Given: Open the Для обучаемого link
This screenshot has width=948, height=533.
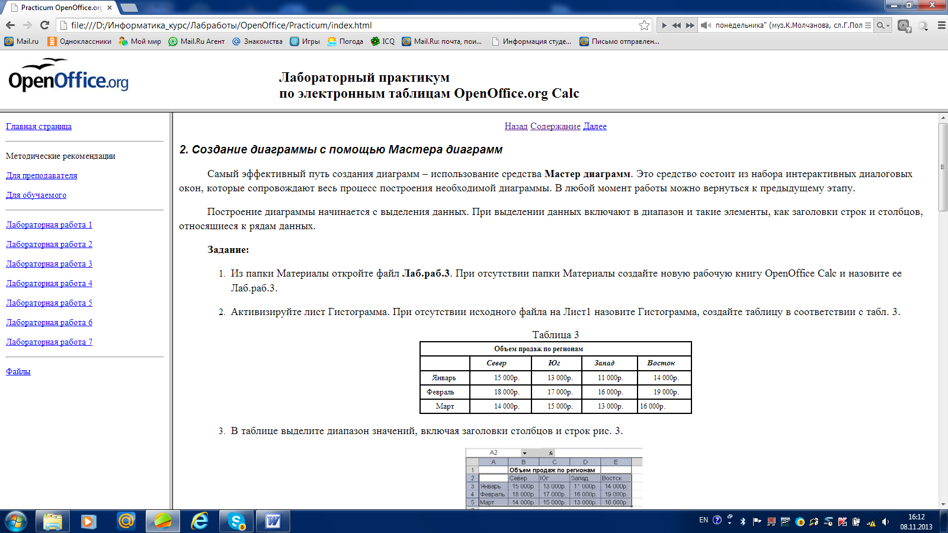Looking at the screenshot, I should coord(36,195).
